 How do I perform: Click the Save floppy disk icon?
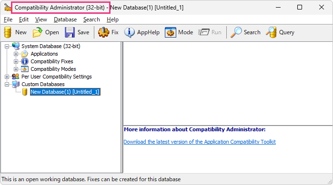pos(70,32)
